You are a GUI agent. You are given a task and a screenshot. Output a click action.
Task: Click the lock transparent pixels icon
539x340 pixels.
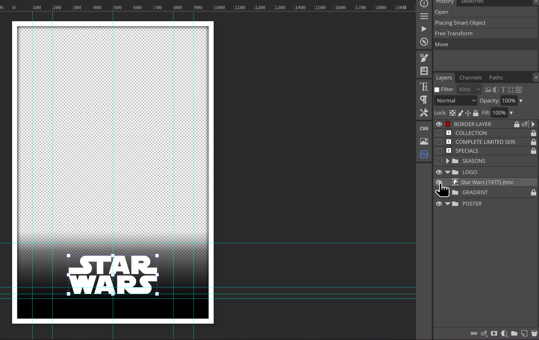(x=452, y=113)
